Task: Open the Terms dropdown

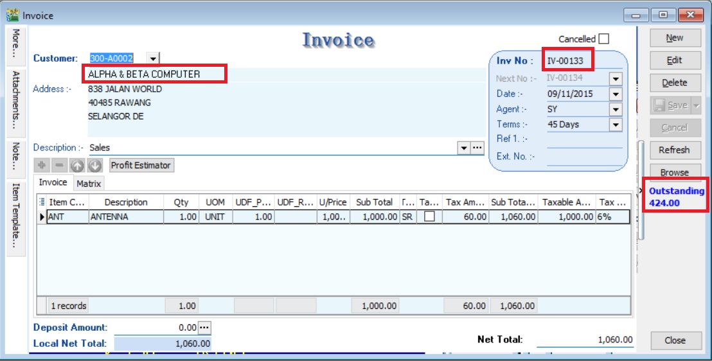Action: 616,125
